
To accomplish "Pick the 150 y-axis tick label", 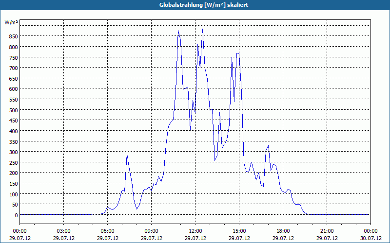I will click(14, 184).
